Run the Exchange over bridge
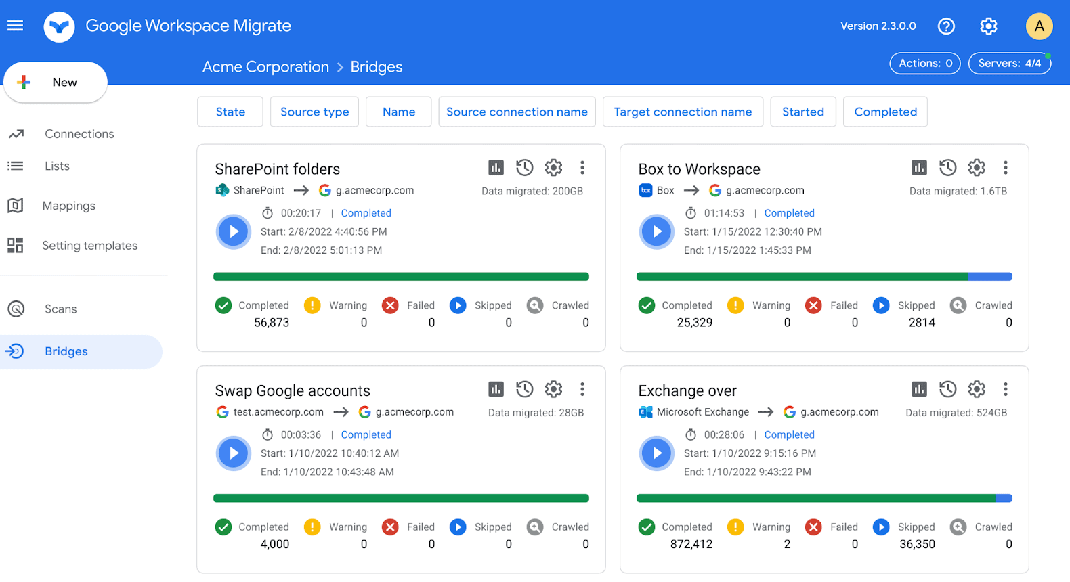This screenshot has width=1070, height=582. click(657, 453)
